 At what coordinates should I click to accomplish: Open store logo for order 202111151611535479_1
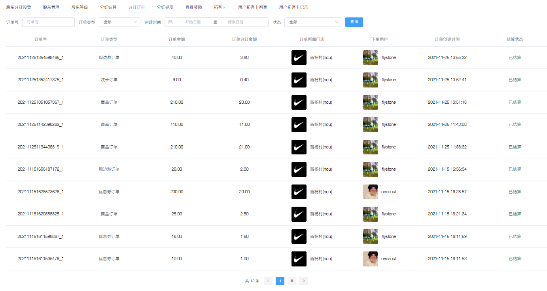pos(299,259)
